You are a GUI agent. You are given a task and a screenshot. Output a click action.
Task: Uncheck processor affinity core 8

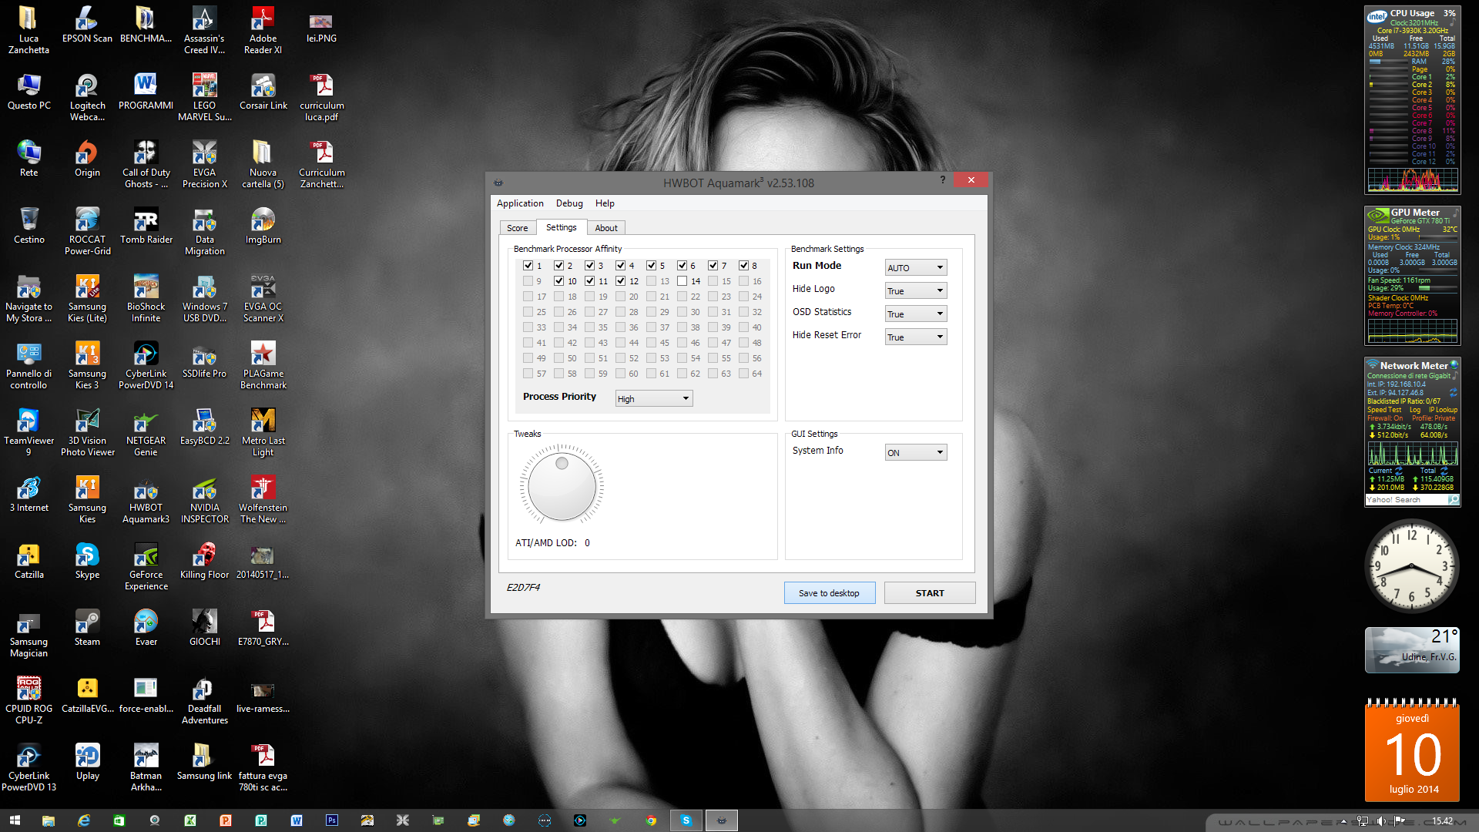(743, 266)
